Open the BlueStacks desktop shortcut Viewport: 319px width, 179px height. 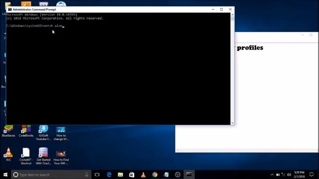coord(8,131)
